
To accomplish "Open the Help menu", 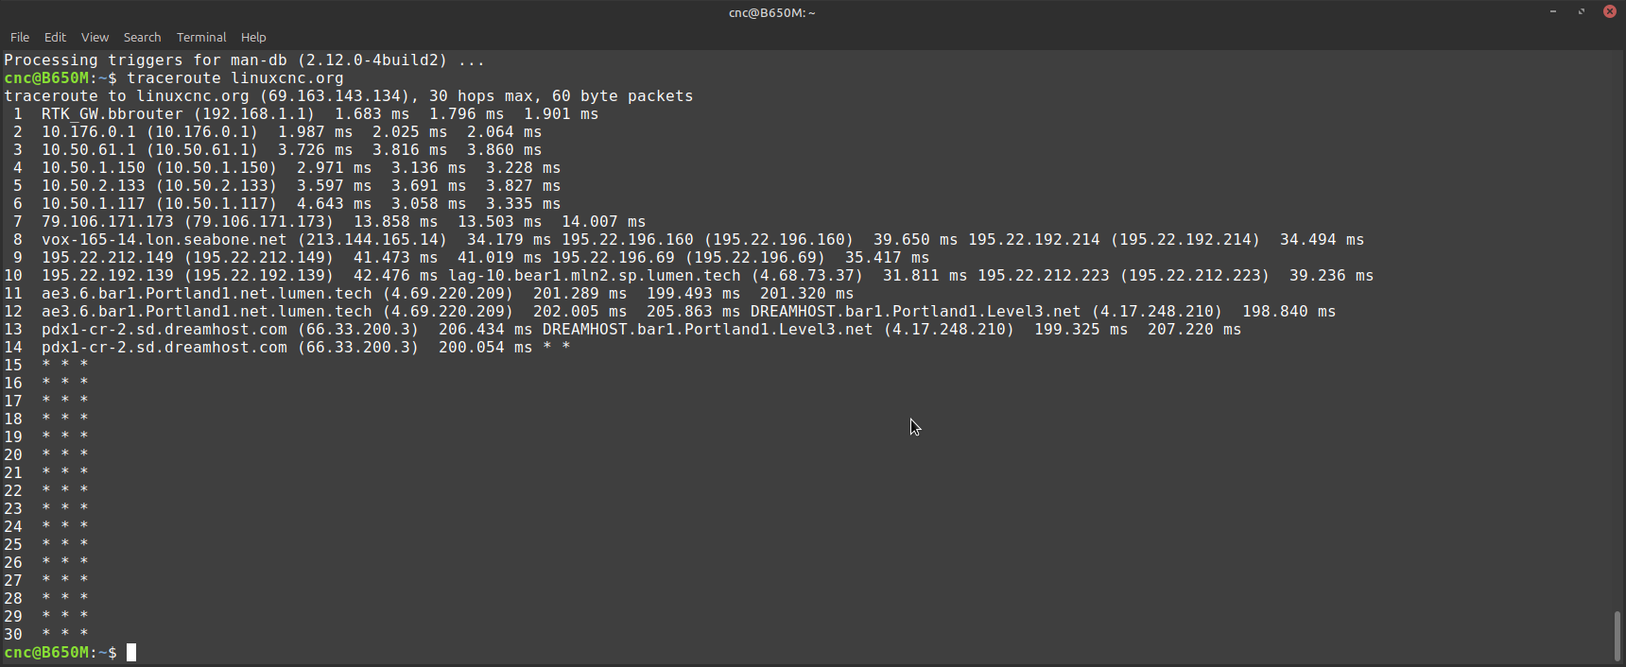I will pyautogui.click(x=253, y=38).
